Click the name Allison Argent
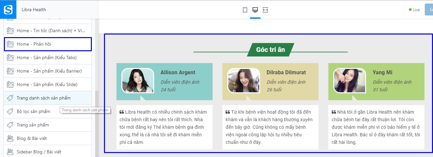 tap(178, 72)
